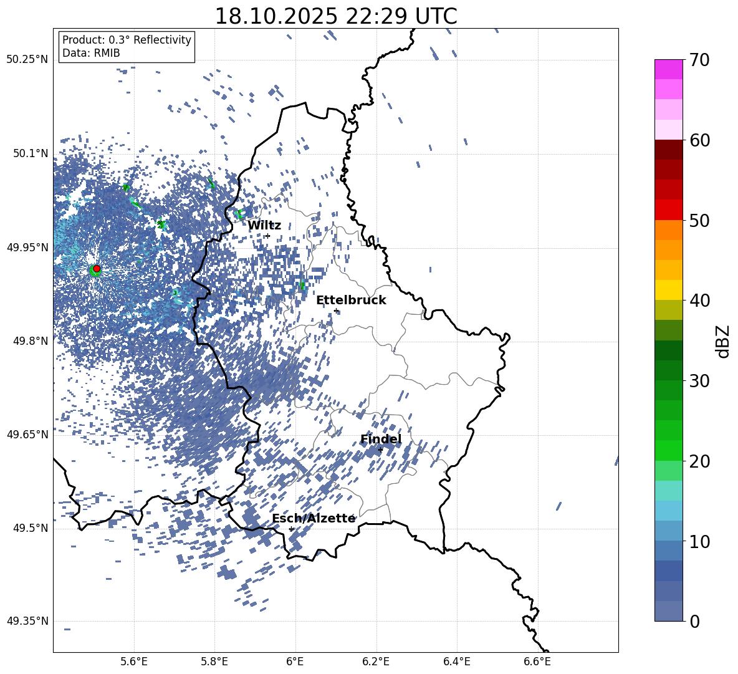The image size is (738, 674).
Task: Click the Wiltz station cross marker
Action: [x=268, y=236]
